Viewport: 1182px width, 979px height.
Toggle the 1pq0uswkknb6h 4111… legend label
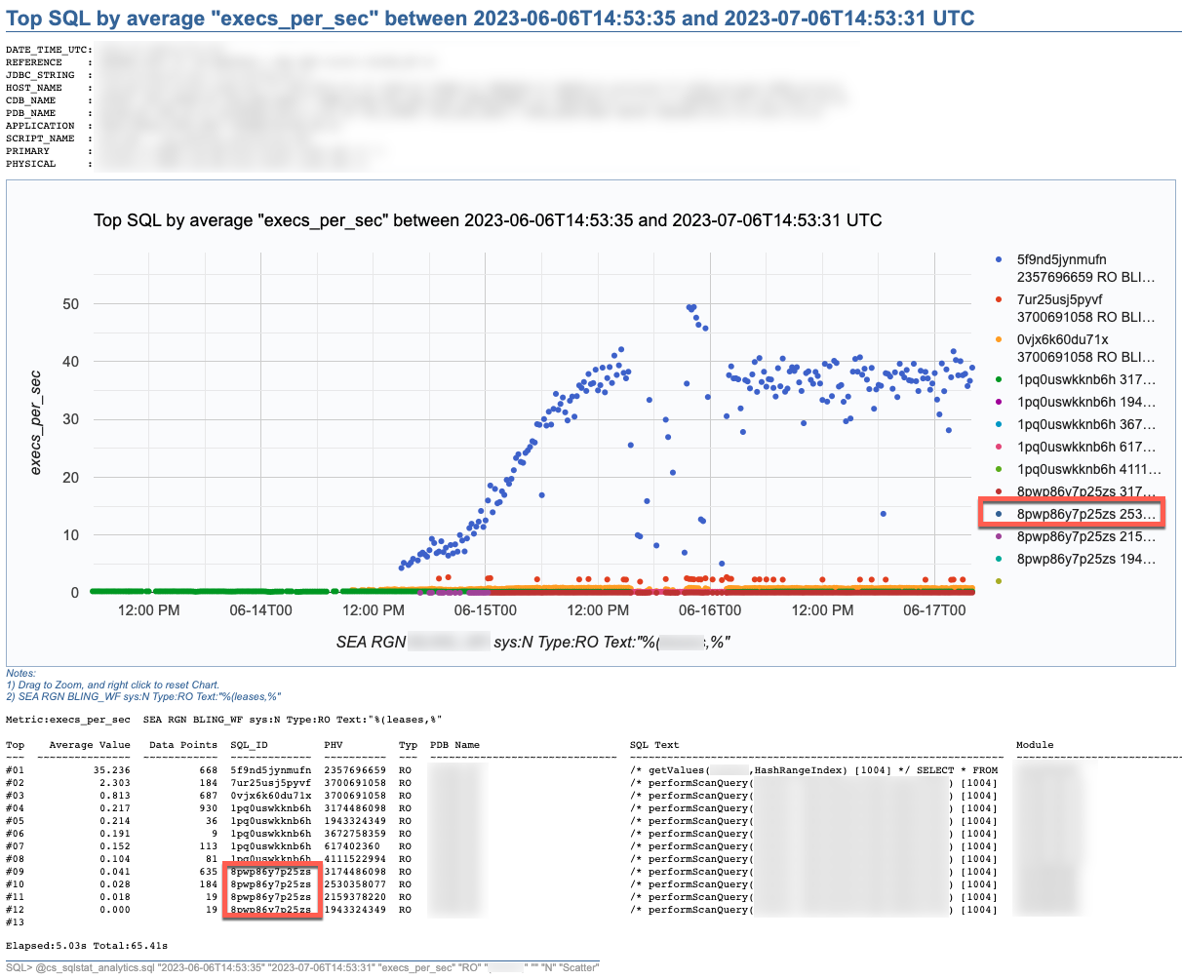pyautogui.click(x=1085, y=469)
